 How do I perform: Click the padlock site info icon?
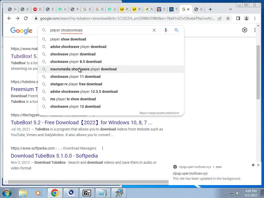tap(36, 18)
